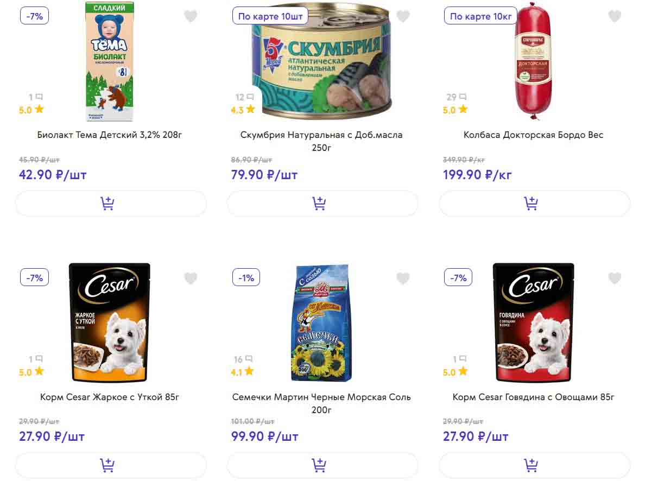Click the 4.1 star rating of Семечки
Viewport: 658px width, 481px height.
click(243, 372)
